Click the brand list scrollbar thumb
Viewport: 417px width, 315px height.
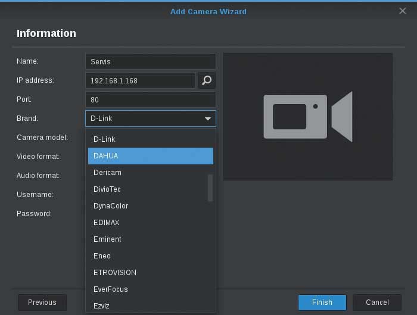click(210, 188)
